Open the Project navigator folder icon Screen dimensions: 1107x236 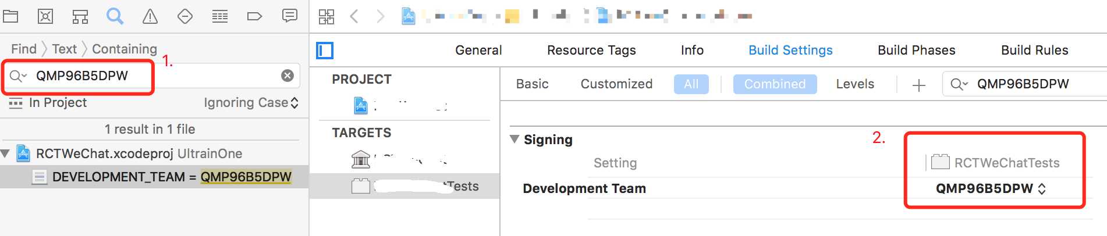pos(10,16)
